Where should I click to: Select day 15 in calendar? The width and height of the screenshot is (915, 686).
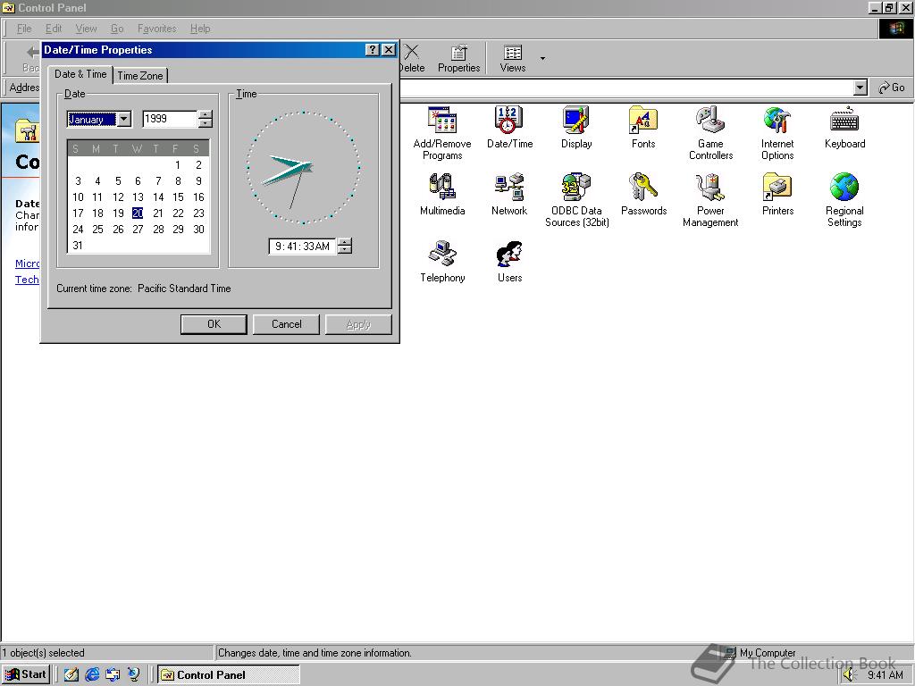pos(178,197)
